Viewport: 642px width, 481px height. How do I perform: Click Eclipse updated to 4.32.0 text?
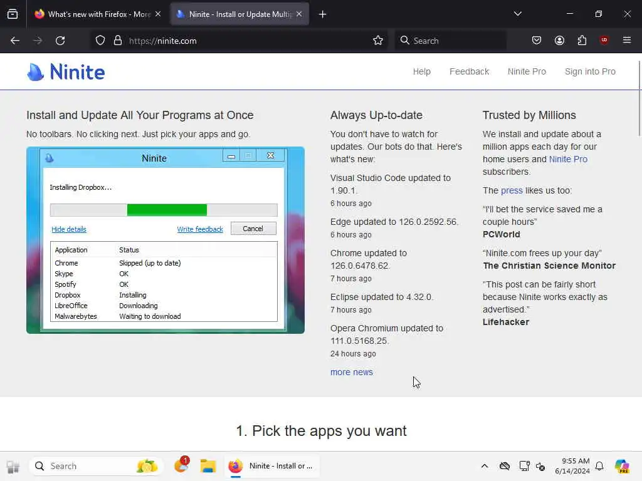click(x=382, y=297)
